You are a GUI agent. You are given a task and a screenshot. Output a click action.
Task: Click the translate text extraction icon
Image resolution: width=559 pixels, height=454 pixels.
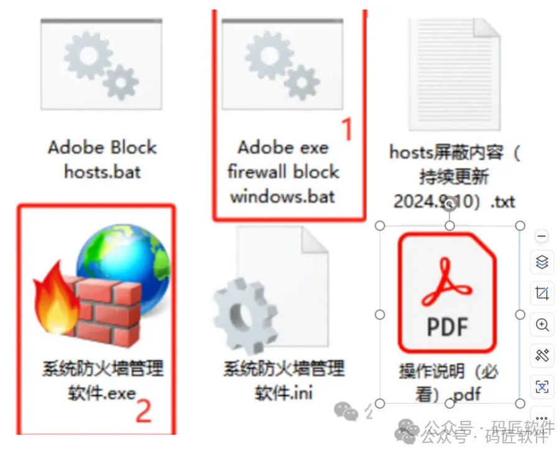[542, 386]
